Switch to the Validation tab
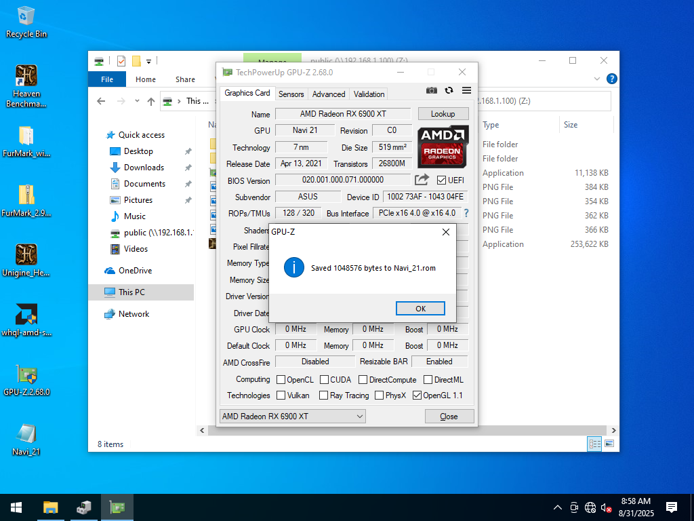The height and width of the screenshot is (521, 694). point(369,94)
